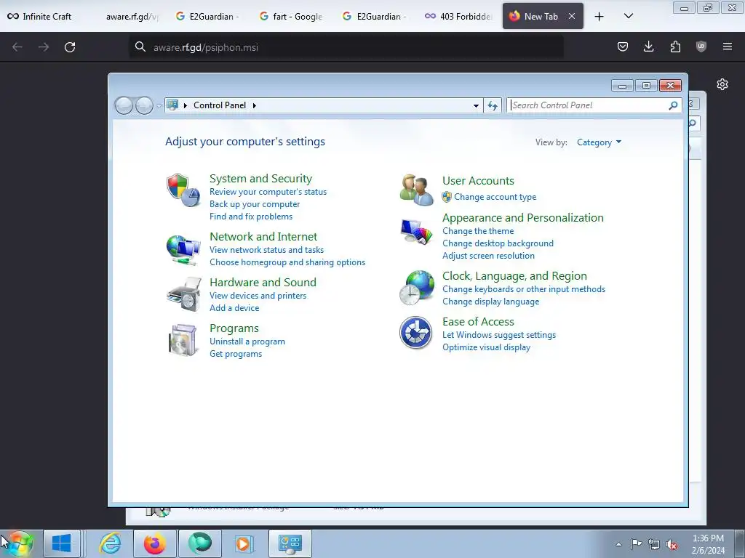Click the Windows logo taskbar icon
The width and height of the screenshot is (745, 558).
click(61, 543)
